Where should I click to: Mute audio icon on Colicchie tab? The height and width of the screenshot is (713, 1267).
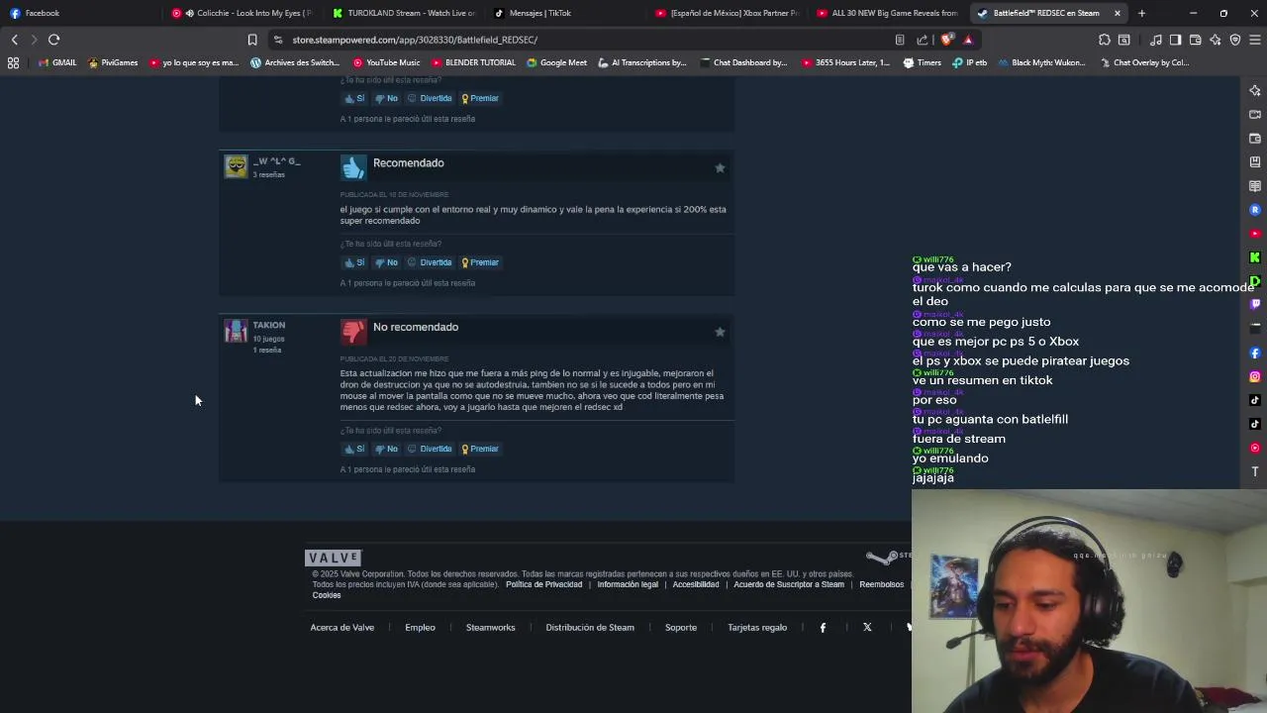pos(190,13)
